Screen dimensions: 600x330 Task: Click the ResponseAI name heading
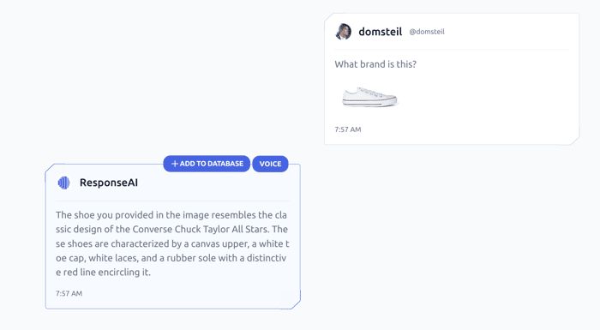click(109, 183)
